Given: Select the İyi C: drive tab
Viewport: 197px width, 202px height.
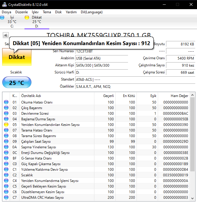Looking at the screenshot, I should [12, 22].
